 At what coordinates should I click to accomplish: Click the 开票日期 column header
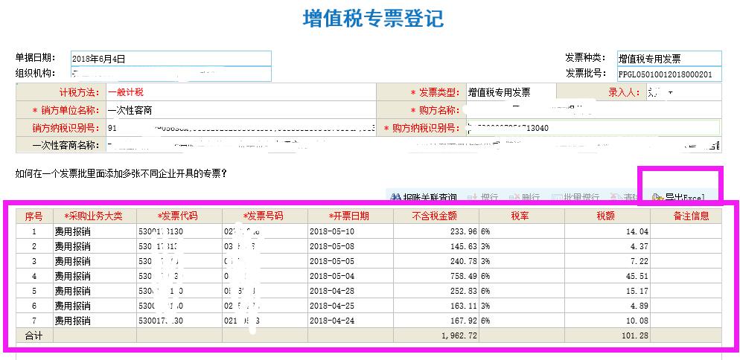pos(349,216)
